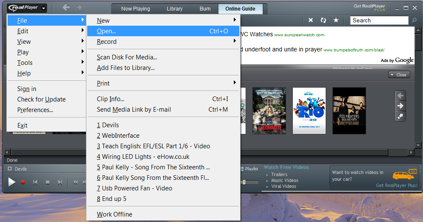Image resolution: width=423 pixels, height=222 pixels.
Task: Click the orange car icon
Action: click(x=404, y=174)
